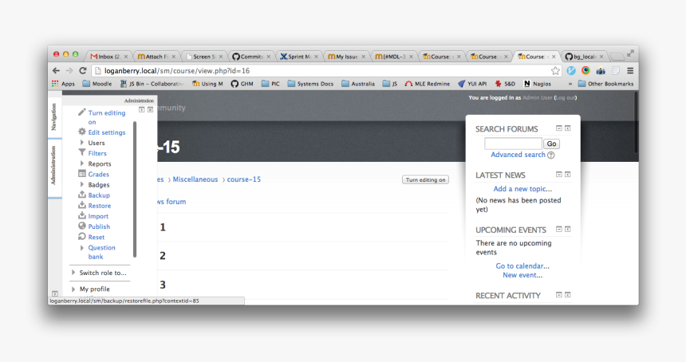Viewport: 686px width, 362px height.
Task: Click the circular arrow Reset icon
Action: 82,237
